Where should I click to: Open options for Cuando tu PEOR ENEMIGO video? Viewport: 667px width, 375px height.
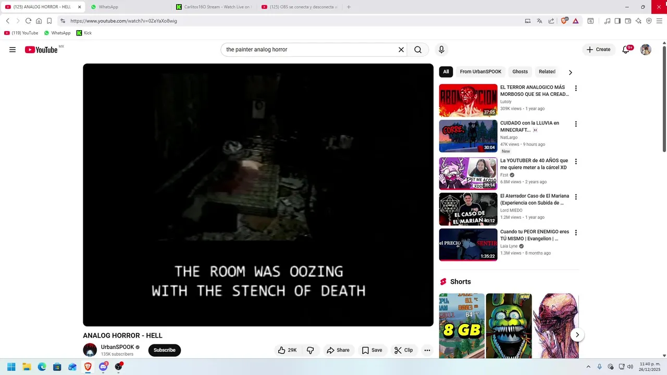[576, 233]
